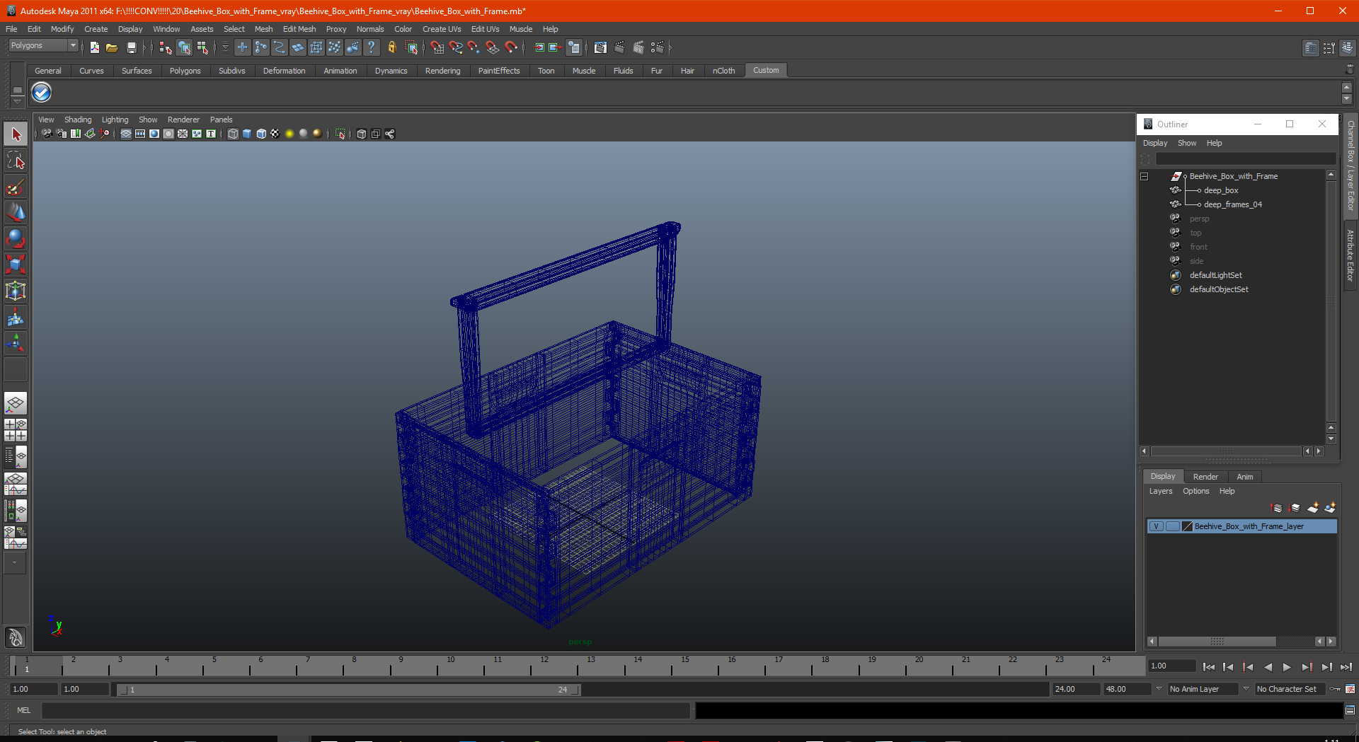The width and height of the screenshot is (1359, 742).
Task: Open a scene with the folder icon
Action: pyautogui.click(x=112, y=47)
